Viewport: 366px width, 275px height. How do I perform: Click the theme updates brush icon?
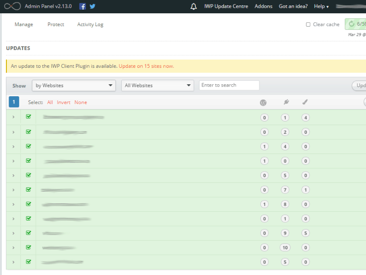point(305,103)
